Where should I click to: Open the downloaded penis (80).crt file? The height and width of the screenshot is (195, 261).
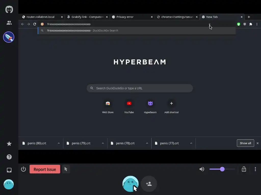(37, 143)
